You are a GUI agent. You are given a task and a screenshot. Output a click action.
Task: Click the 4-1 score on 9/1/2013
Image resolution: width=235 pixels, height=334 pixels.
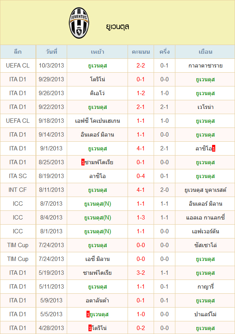pyautogui.click(x=141, y=148)
